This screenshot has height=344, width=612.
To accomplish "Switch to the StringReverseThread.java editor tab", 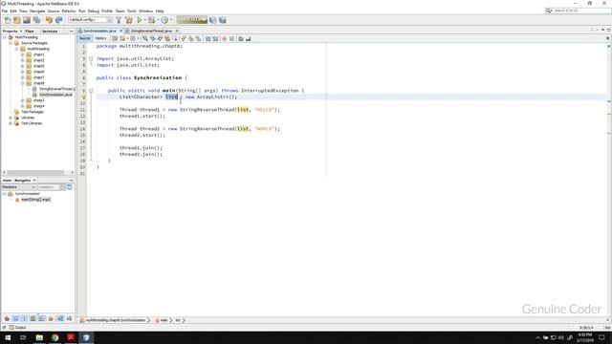I will [x=151, y=31].
